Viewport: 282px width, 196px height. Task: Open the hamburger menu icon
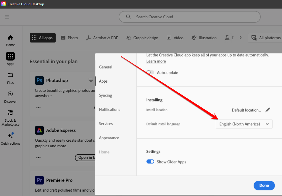click(x=7, y=17)
